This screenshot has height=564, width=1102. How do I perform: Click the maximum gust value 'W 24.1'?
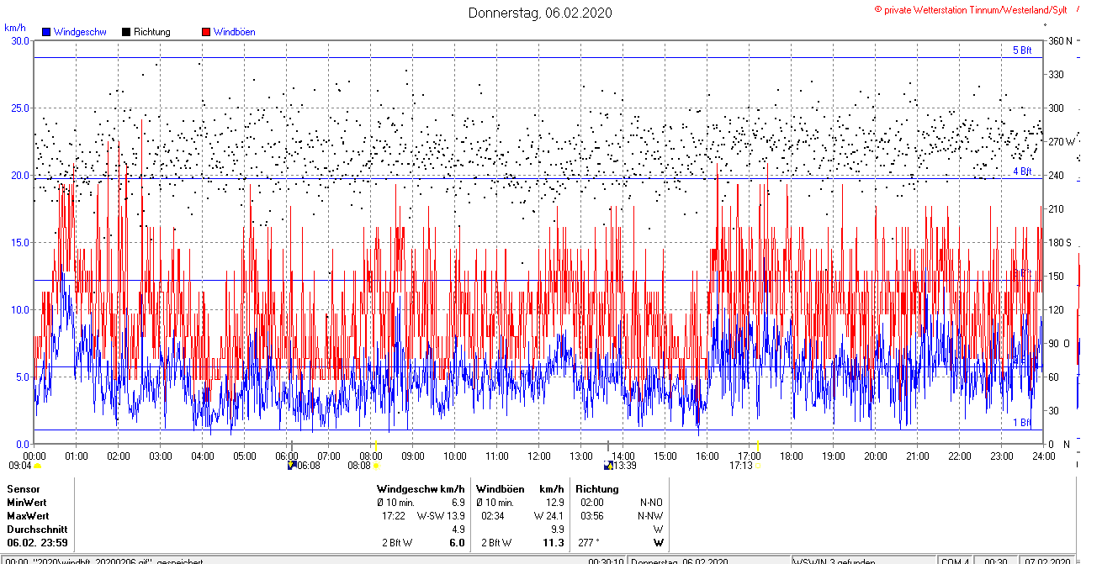[548, 515]
